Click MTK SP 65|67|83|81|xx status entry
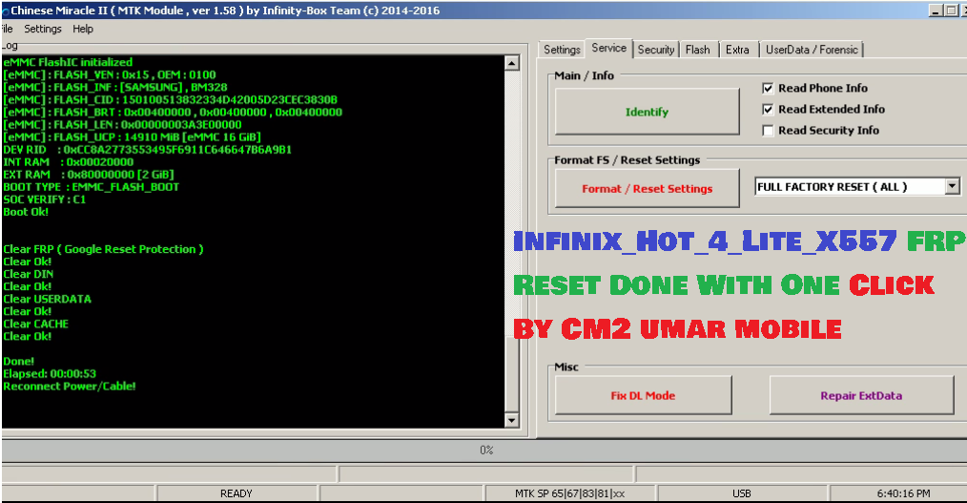The width and height of the screenshot is (967, 503). tap(570, 493)
